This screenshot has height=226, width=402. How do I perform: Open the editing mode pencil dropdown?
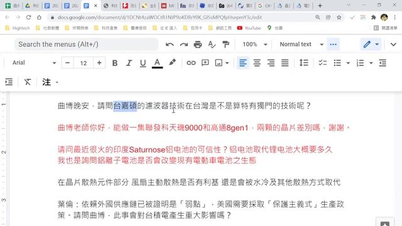click(371, 45)
